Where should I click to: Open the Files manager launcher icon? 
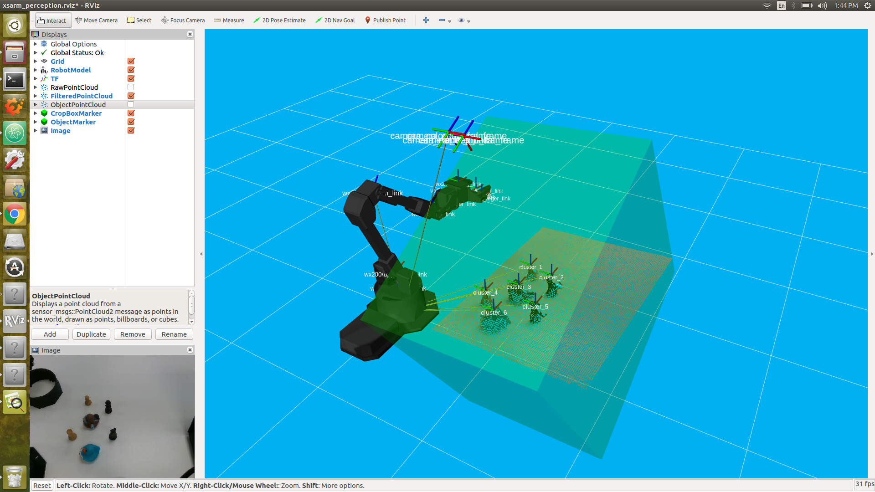tap(15, 52)
